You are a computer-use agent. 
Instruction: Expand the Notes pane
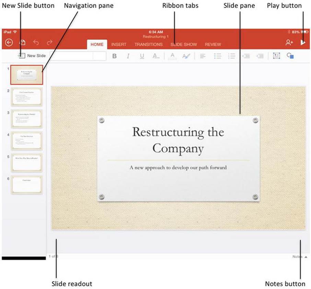pos(300,257)
